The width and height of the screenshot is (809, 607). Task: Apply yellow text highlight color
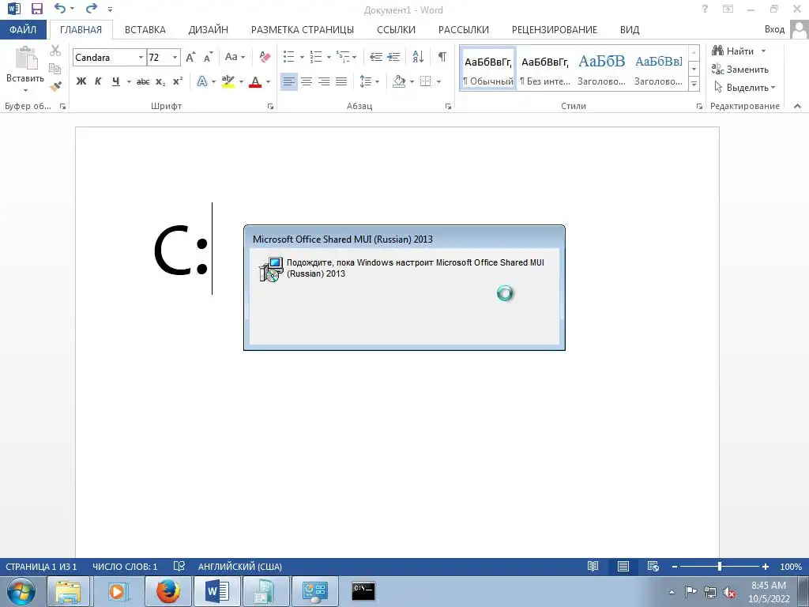(228, 81)
